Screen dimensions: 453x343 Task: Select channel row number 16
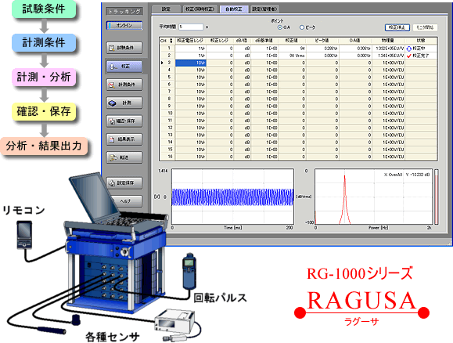170,157
